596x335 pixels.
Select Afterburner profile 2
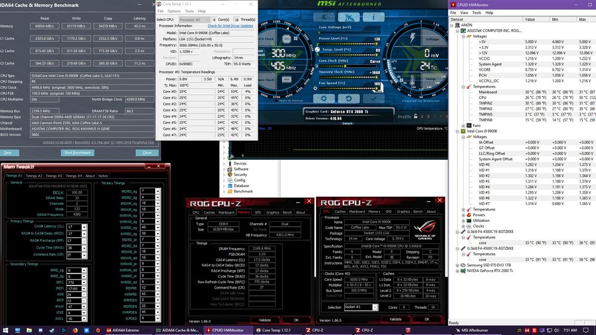click(428, 117)
